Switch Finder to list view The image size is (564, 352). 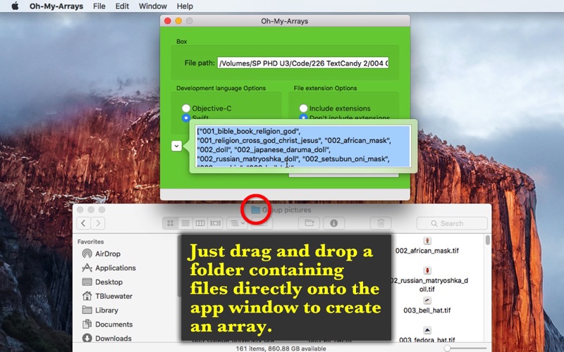(185, 223)
